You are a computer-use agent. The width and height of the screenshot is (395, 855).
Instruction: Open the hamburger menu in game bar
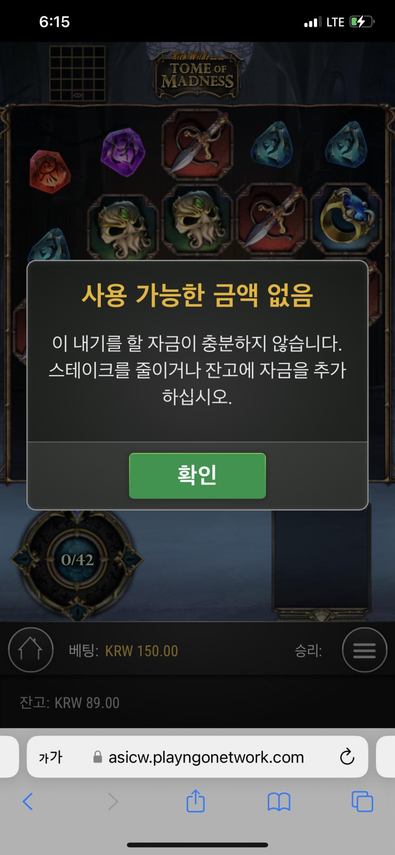364,650
